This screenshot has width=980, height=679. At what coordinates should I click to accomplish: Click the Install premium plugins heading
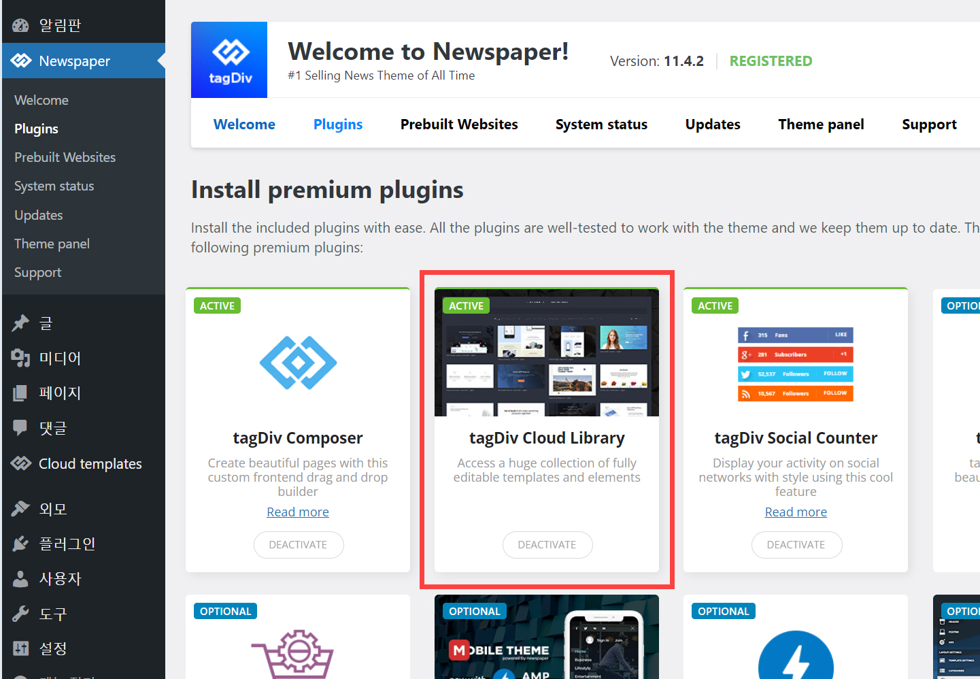pos(327,190)
